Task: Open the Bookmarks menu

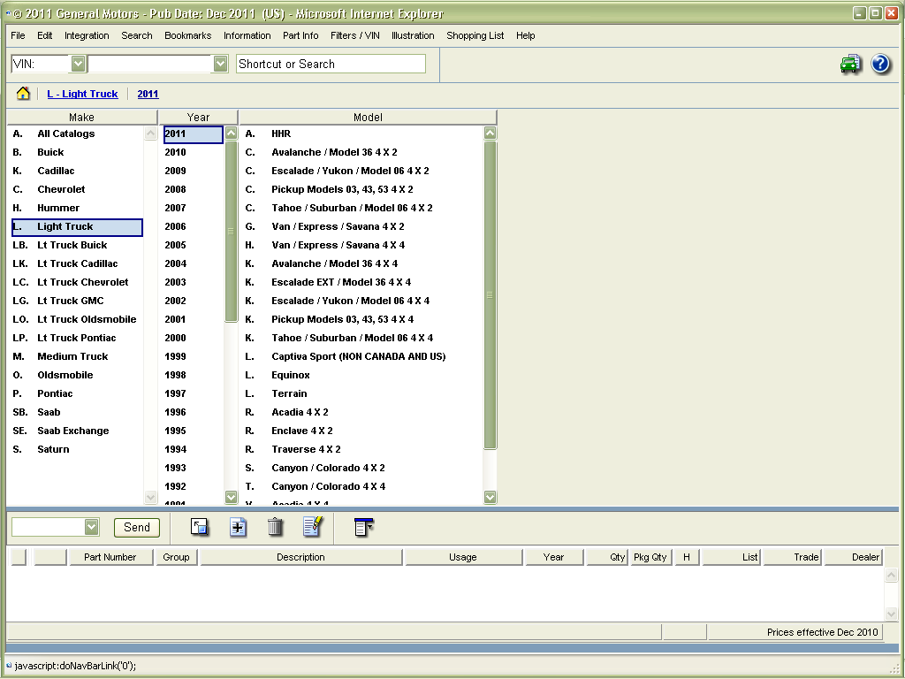Action: click(x=187, y=35)
